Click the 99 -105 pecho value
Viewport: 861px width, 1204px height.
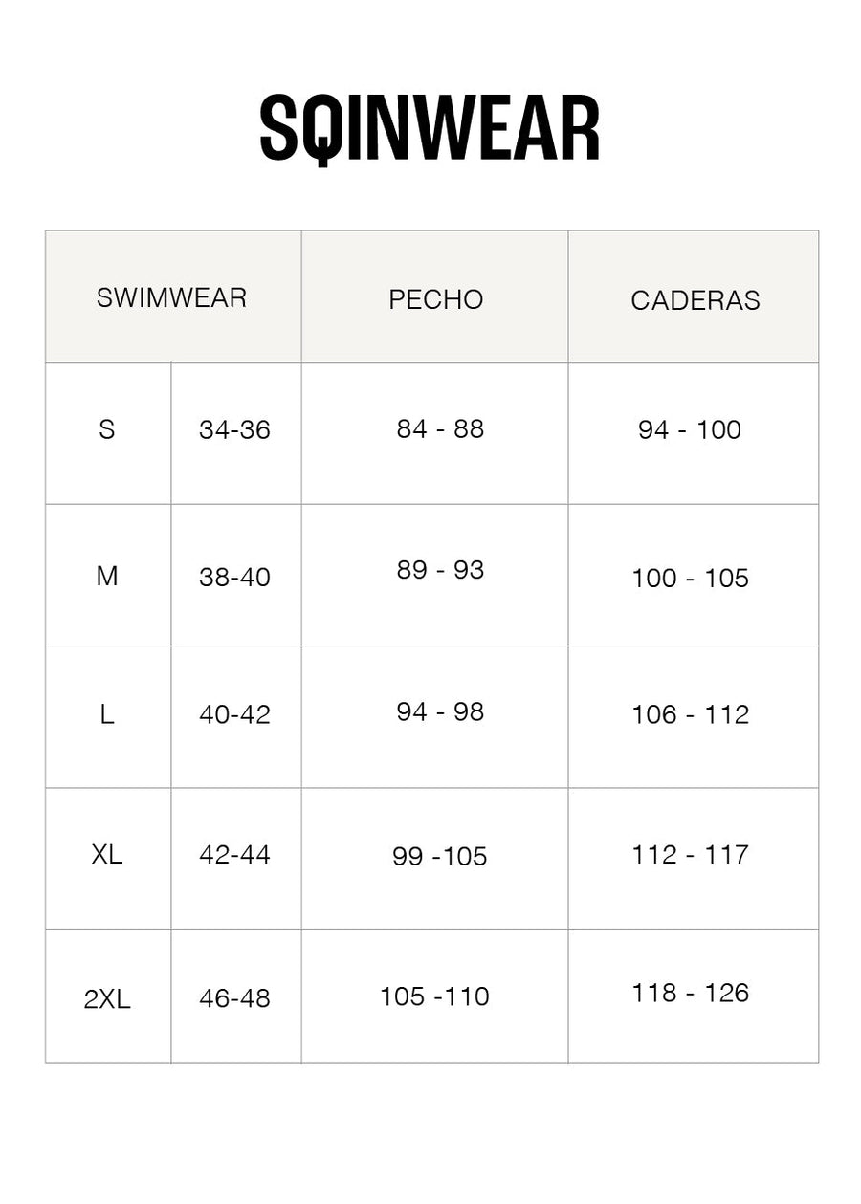(439, 856)
